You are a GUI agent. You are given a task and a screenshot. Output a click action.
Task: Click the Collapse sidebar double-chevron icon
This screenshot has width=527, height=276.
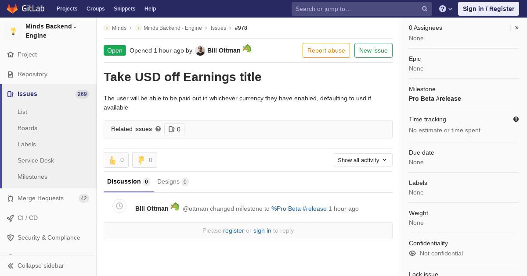pyautogui.click(x=11, y=266)
